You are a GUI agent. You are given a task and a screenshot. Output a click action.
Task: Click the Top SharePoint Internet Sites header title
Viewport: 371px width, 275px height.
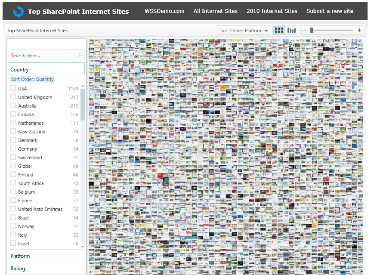(78, 11)
